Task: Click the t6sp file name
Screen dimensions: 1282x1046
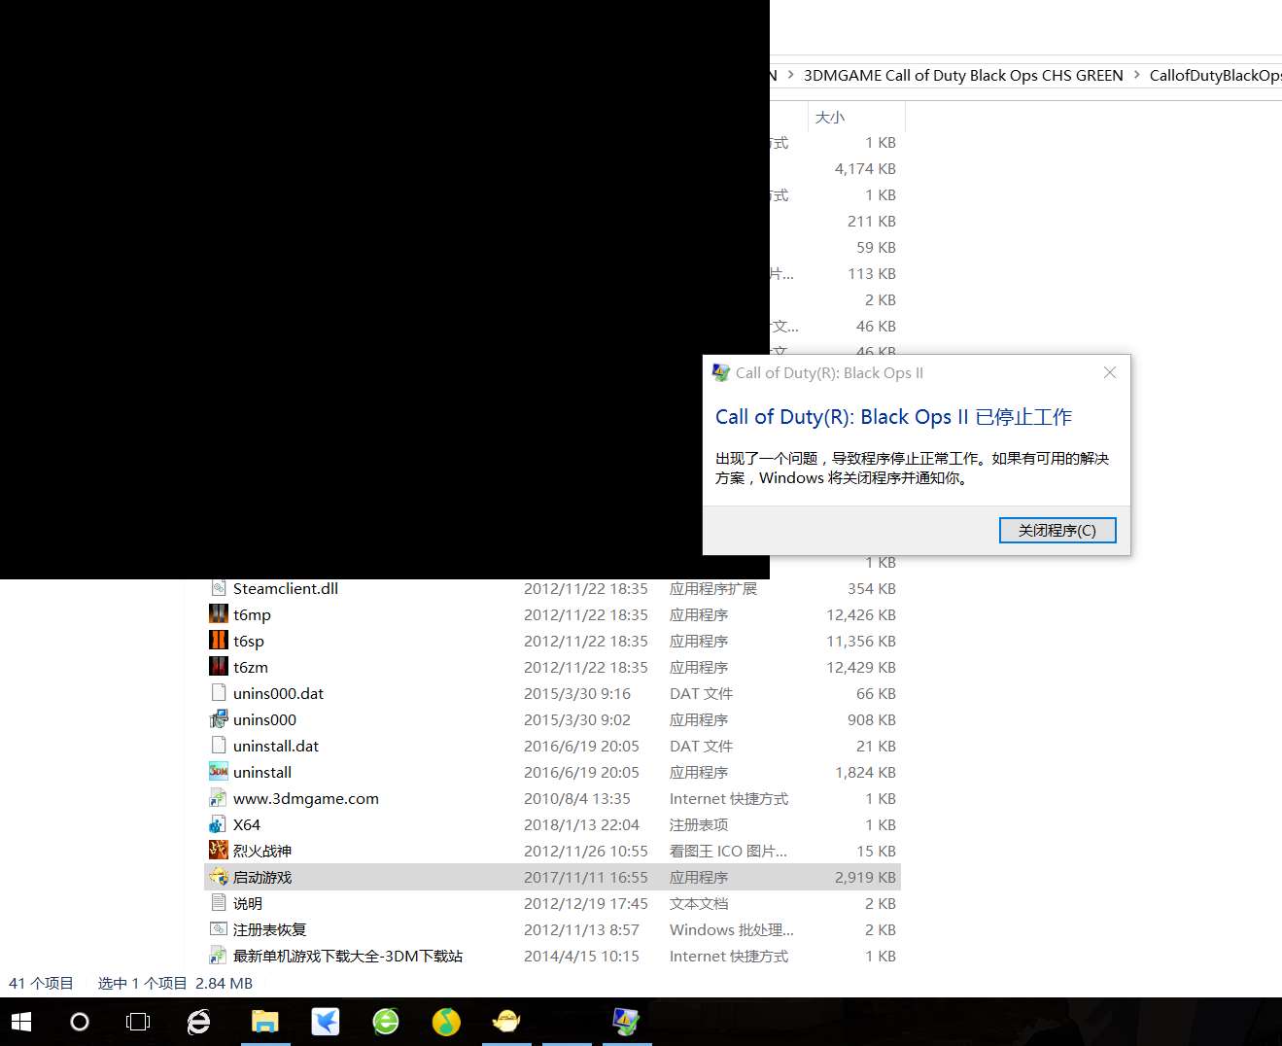Action: click(249, 641)
